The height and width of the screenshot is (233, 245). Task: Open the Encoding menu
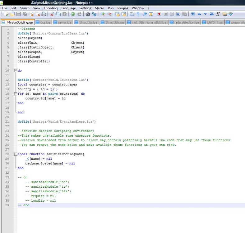pos(51,8)
